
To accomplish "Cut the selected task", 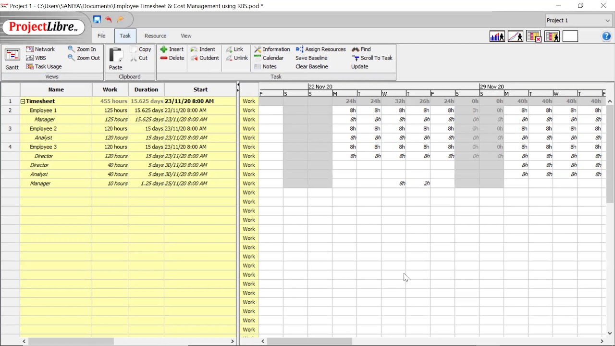I will 139,58.
